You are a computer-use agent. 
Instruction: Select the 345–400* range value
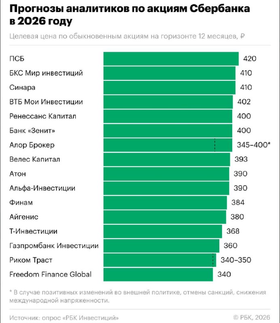(x=253, y=145)
